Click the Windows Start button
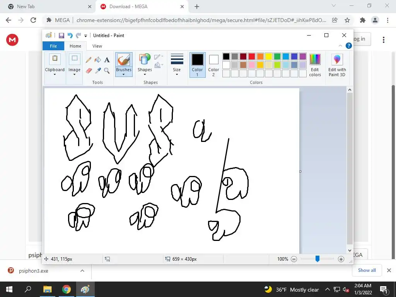 coord(9,289)
